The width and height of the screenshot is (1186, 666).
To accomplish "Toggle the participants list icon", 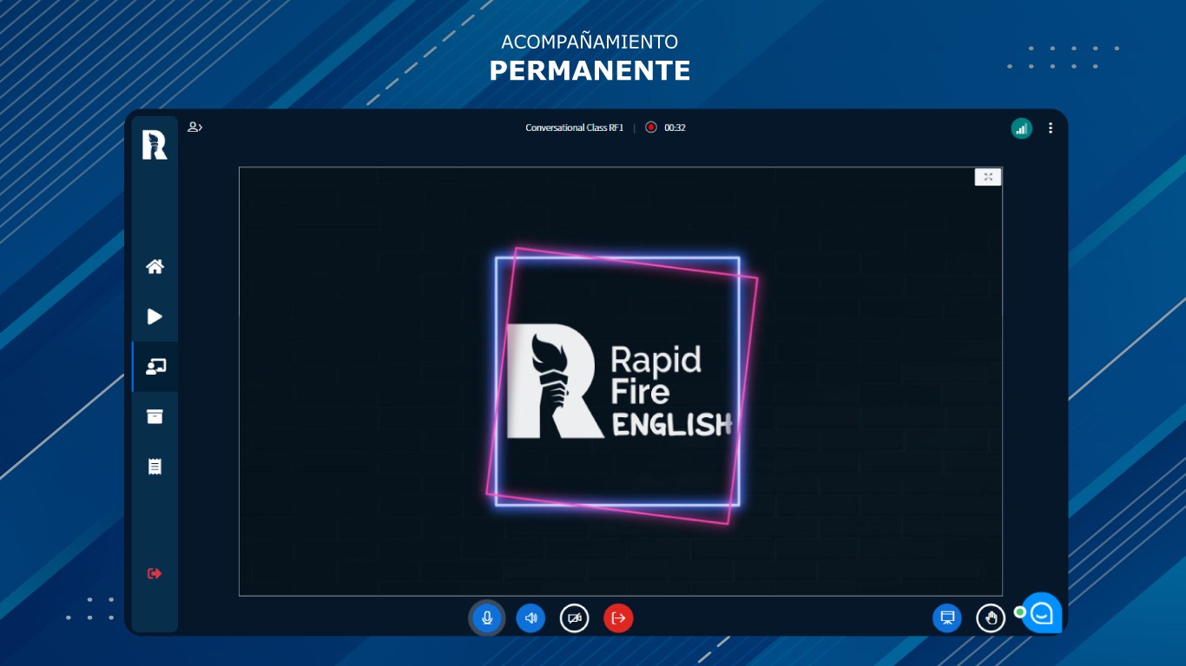I will point(195,127).
